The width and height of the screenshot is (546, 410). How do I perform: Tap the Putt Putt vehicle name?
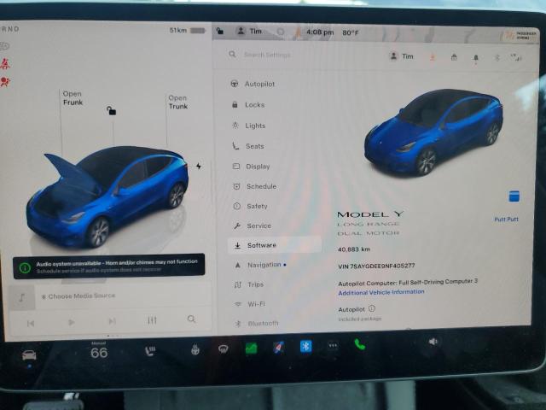coord(506,219)
